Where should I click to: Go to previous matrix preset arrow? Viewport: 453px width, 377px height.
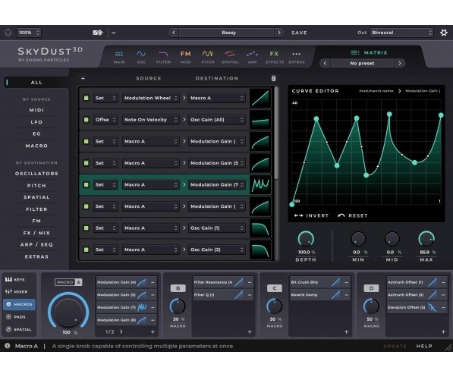pos(325,63)
